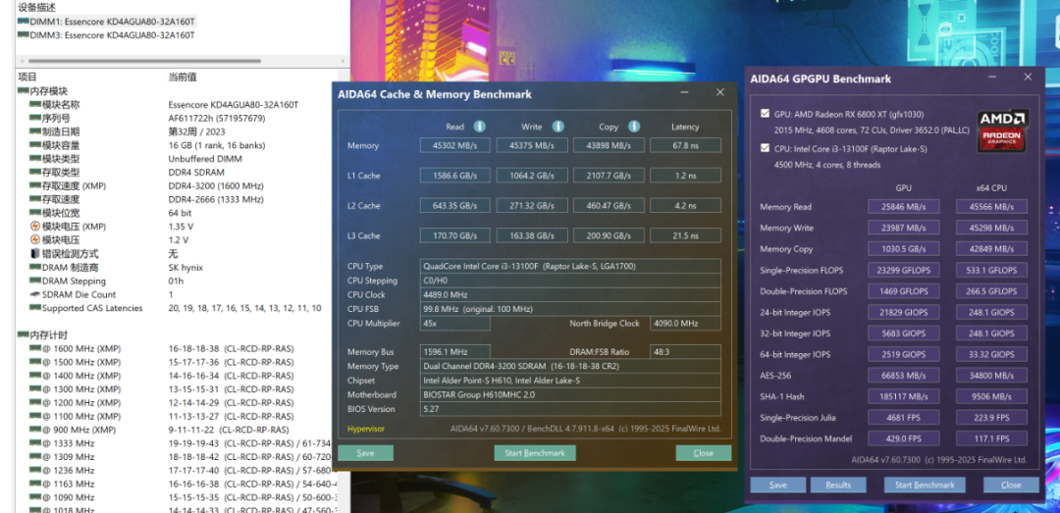Screen dimensions: 1060x513
Task: Click the @ 1600 MHz (XMP) row icon
Action: [35, 349]
